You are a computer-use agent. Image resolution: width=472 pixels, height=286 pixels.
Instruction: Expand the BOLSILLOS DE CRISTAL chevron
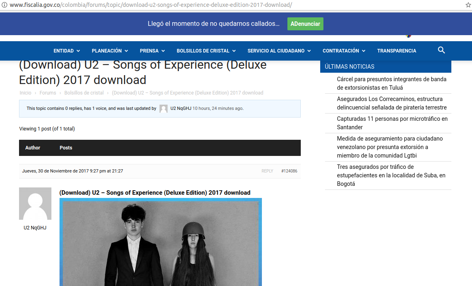pos(234,51)
